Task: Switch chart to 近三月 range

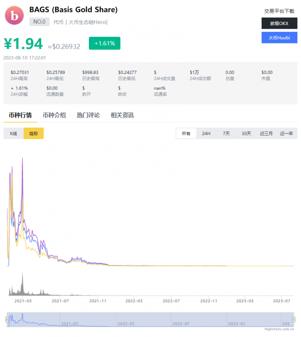Action: (x=266, y=134)
